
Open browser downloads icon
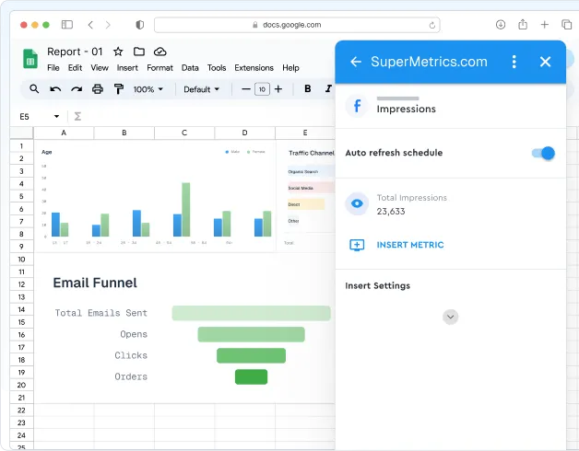[x=501, y=25]
